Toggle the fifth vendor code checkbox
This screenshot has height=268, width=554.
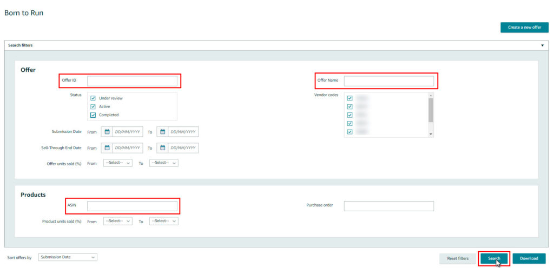(350, 132)
